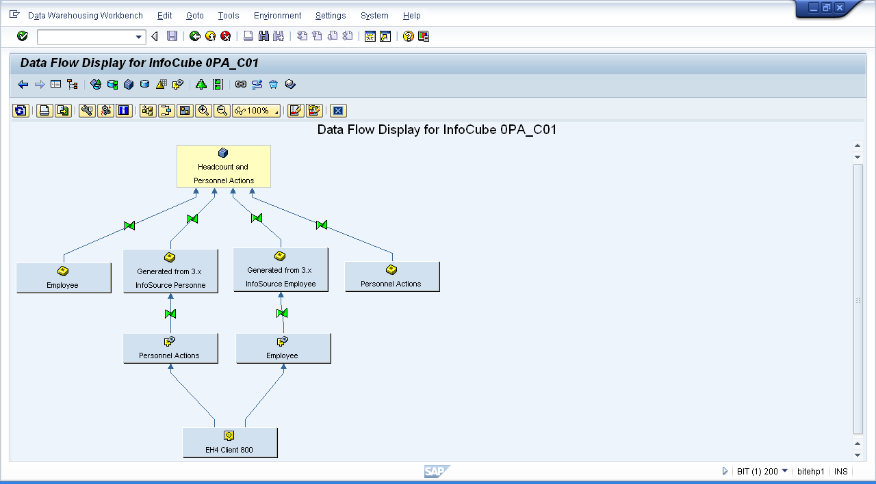876x484 pixels.
Task: Click the wrench settings icon
Action: [x=87, y=111]
